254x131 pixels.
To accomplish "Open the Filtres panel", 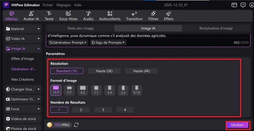I will pos(153,16).
